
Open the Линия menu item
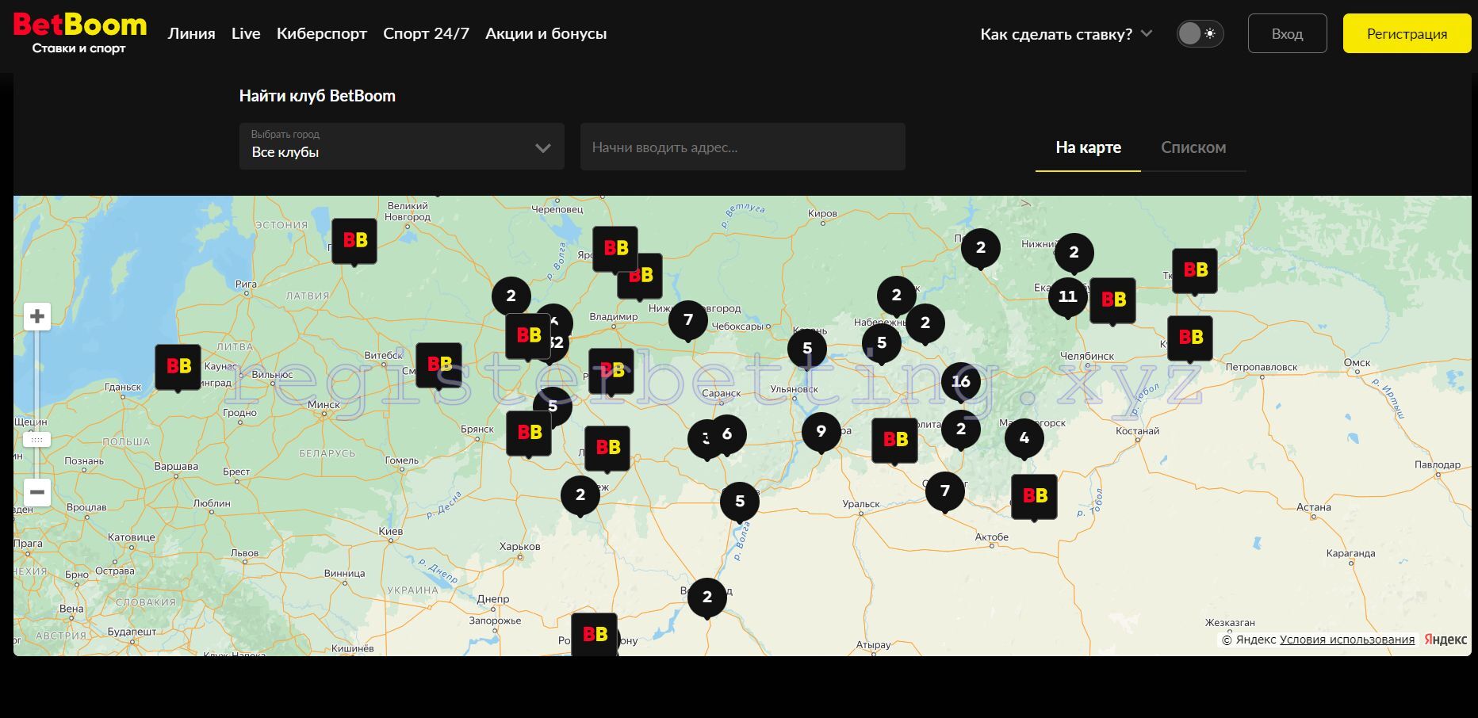(x=191, y=33)
